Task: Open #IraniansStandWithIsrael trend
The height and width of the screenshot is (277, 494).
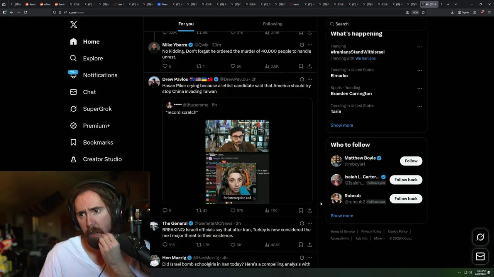Action: [357, 52]
